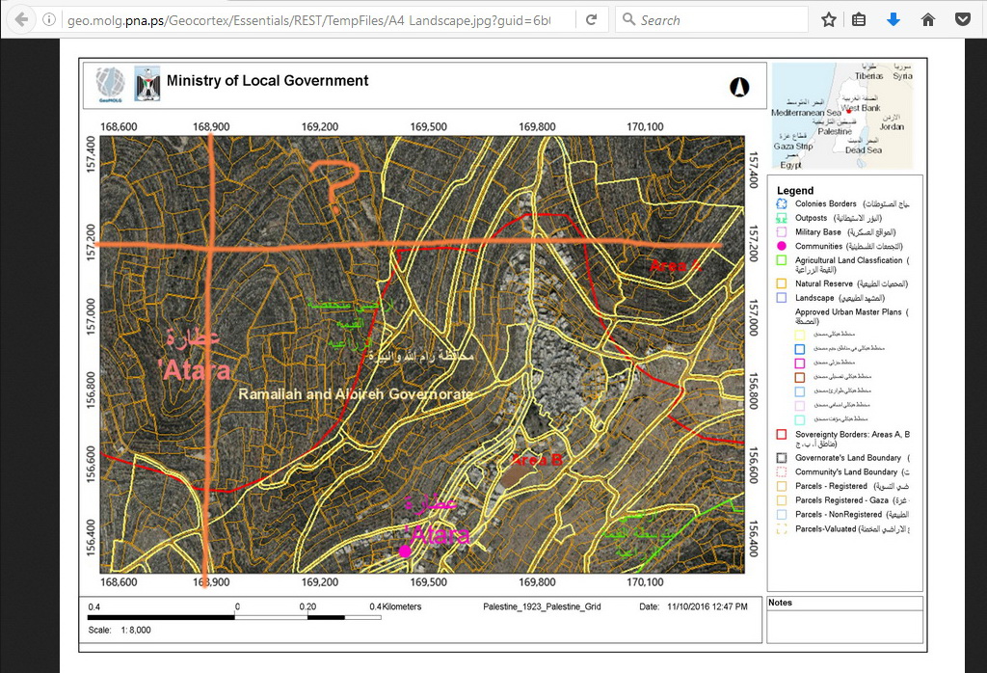Click the blue urban master plan swatch
The height and width of the screenshot is (673, 987).
click(799, 349)
